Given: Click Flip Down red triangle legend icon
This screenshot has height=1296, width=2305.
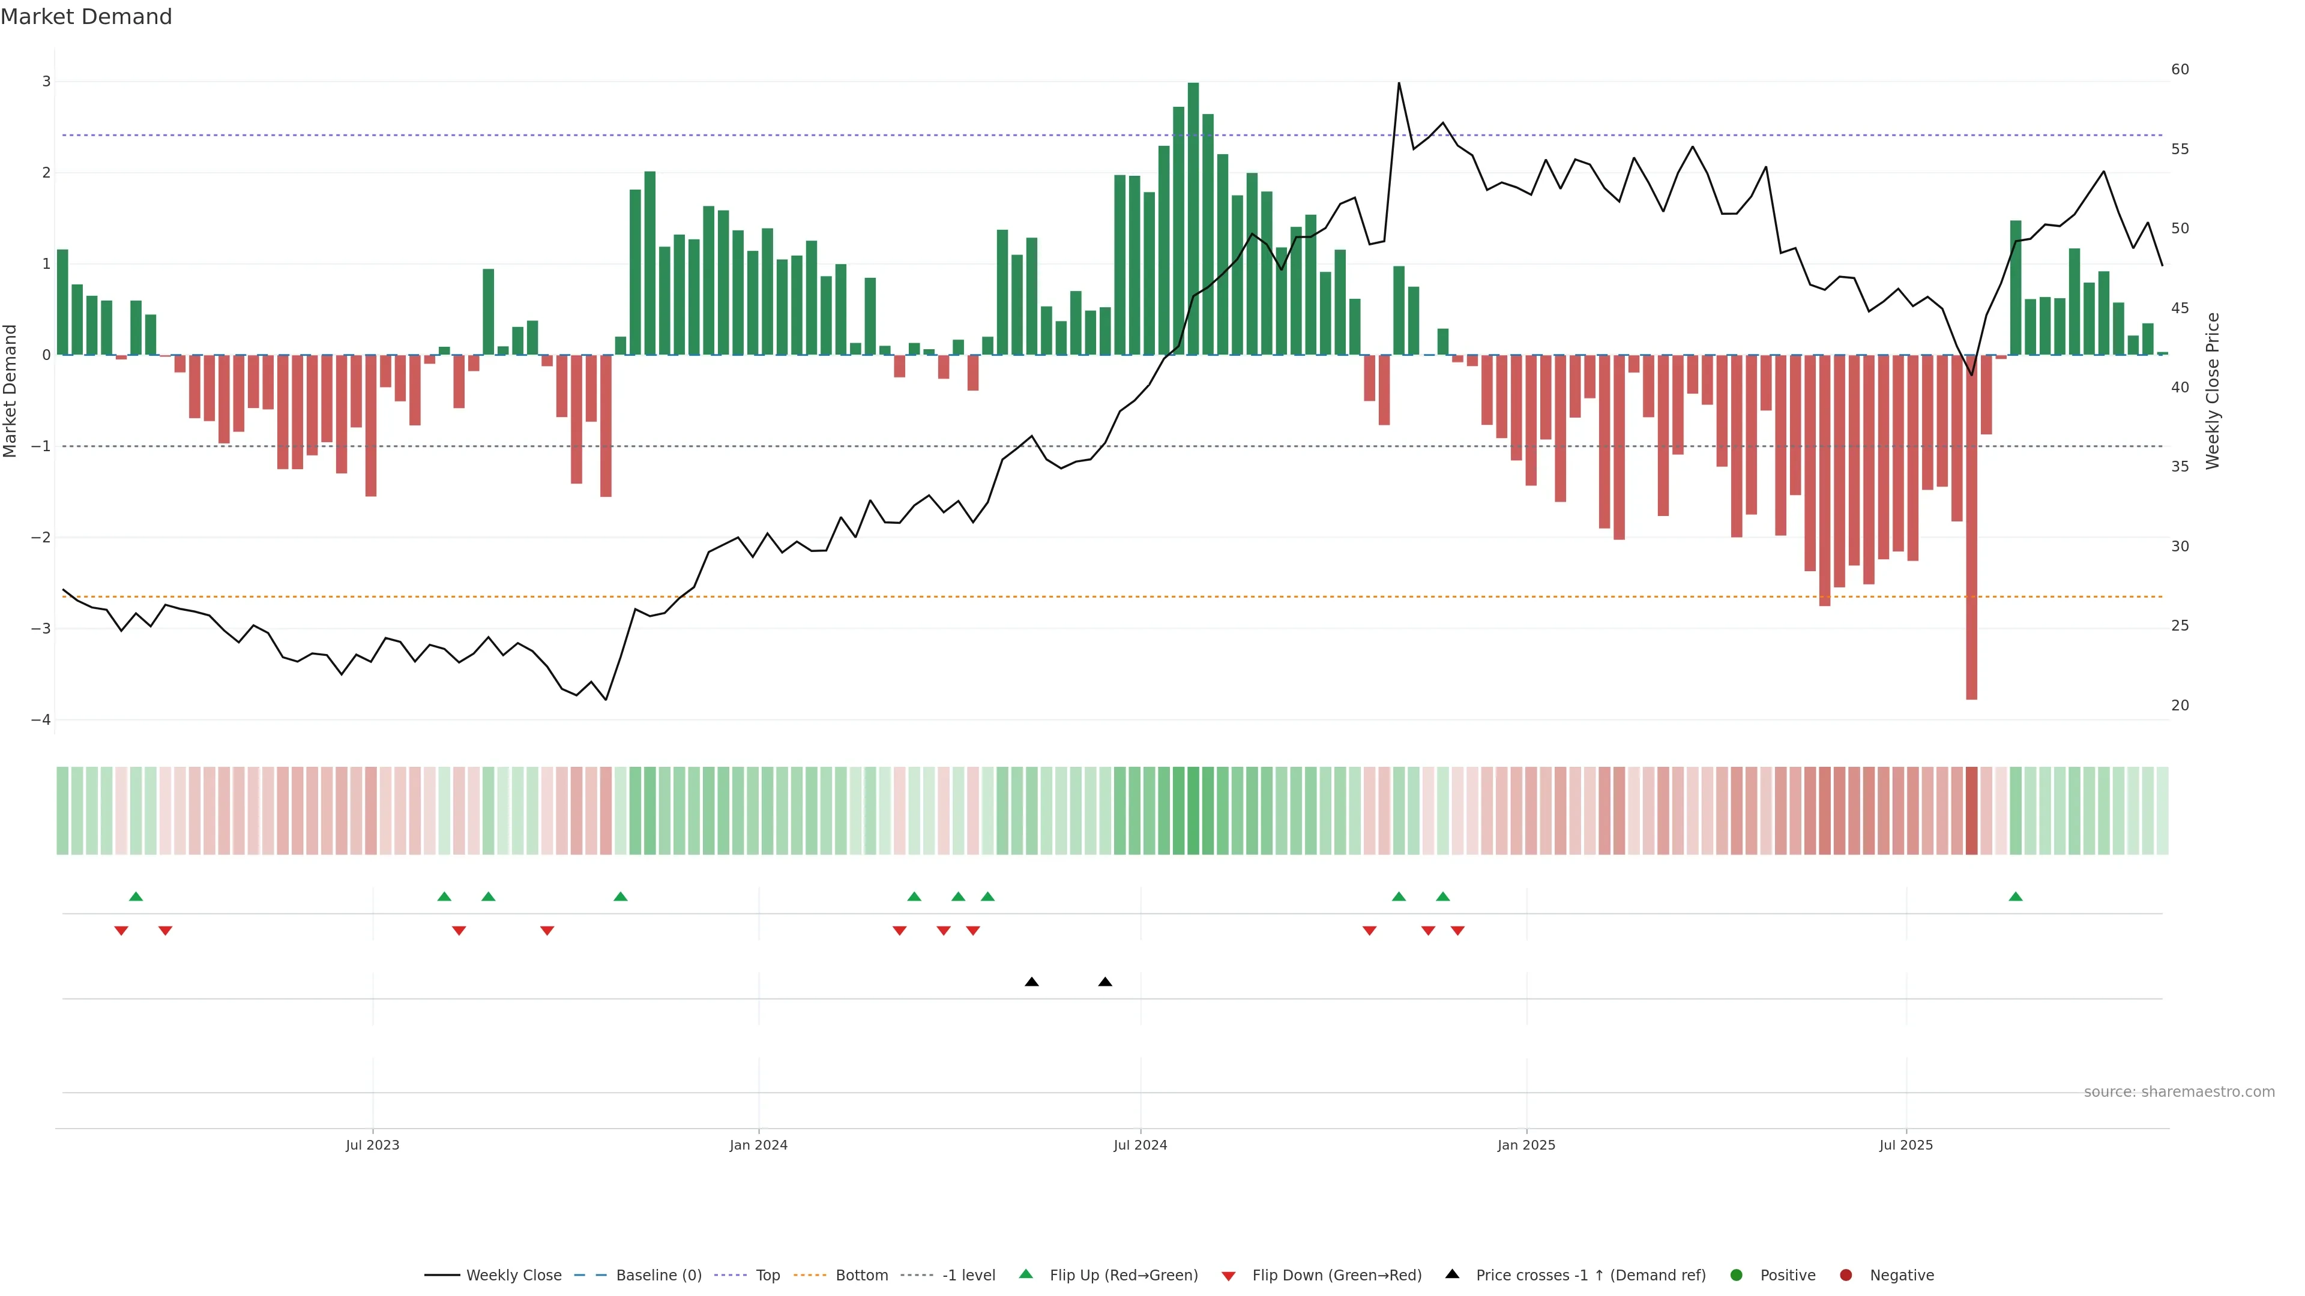Looking at the screenshot, I should 1229,1276.
